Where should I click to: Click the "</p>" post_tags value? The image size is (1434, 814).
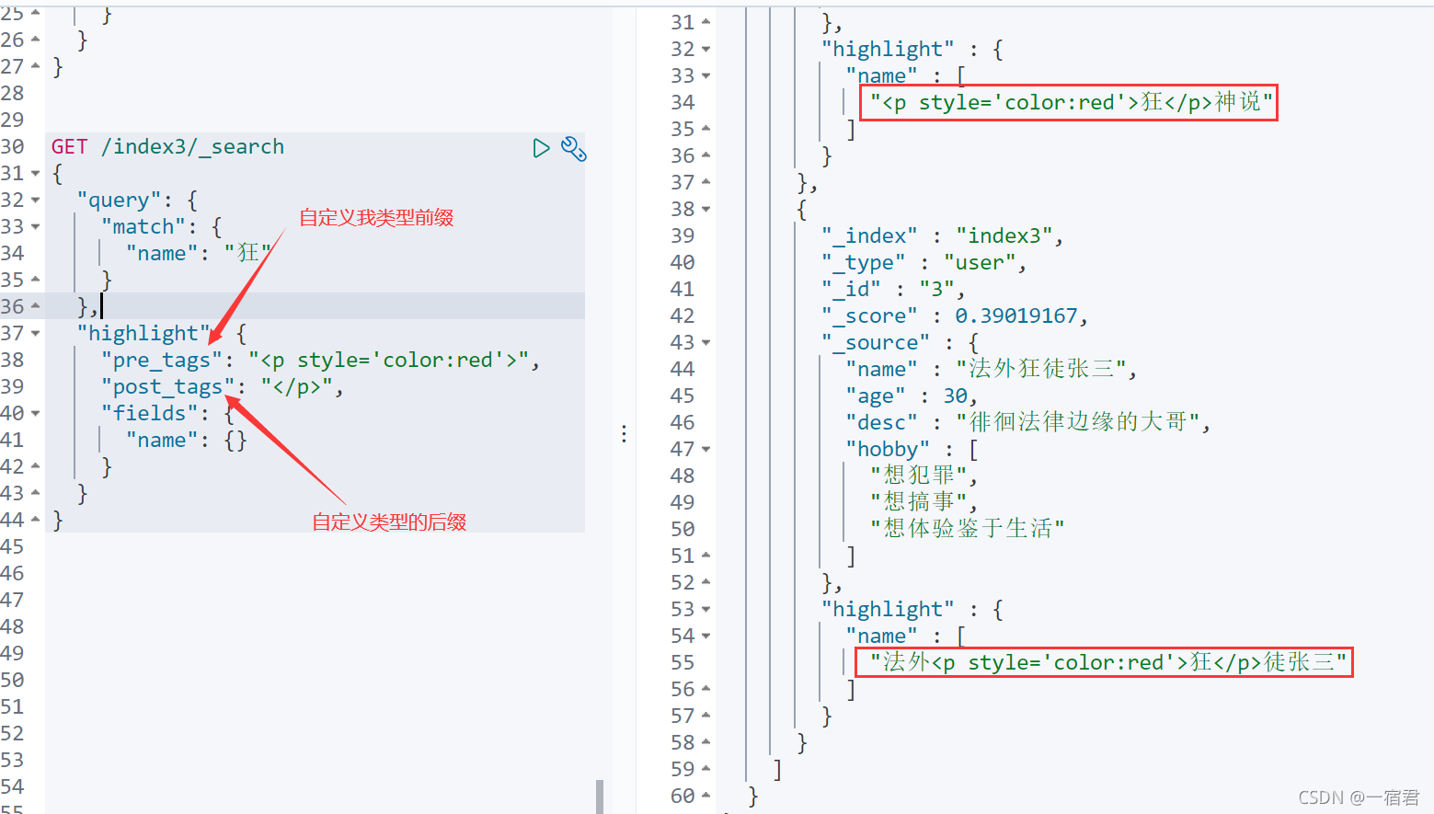[296, 387]
